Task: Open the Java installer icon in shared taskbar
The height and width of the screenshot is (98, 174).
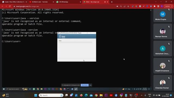Action: point(76,89)
